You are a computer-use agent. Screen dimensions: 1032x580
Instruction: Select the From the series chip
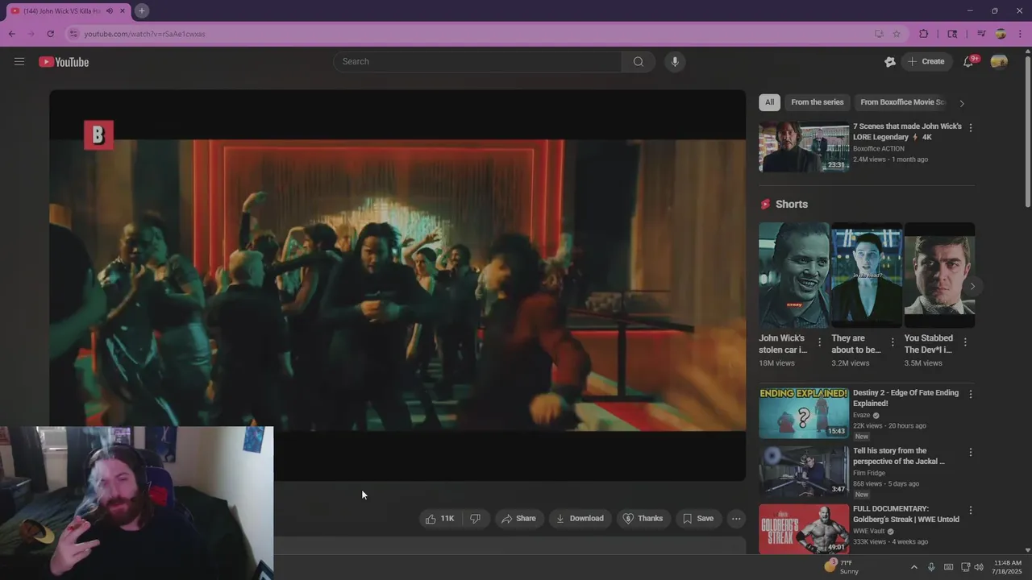[x=817, y=102]
